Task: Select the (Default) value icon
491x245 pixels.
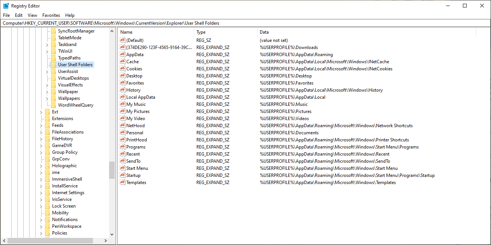Action: point(123,40)
